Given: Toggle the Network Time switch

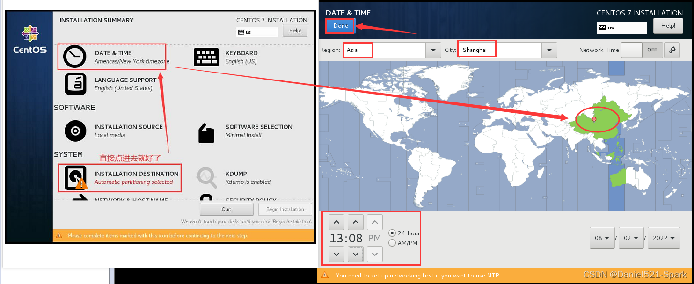Looking at the screenshot, I should pyautogui.click(x=642, y=50).
